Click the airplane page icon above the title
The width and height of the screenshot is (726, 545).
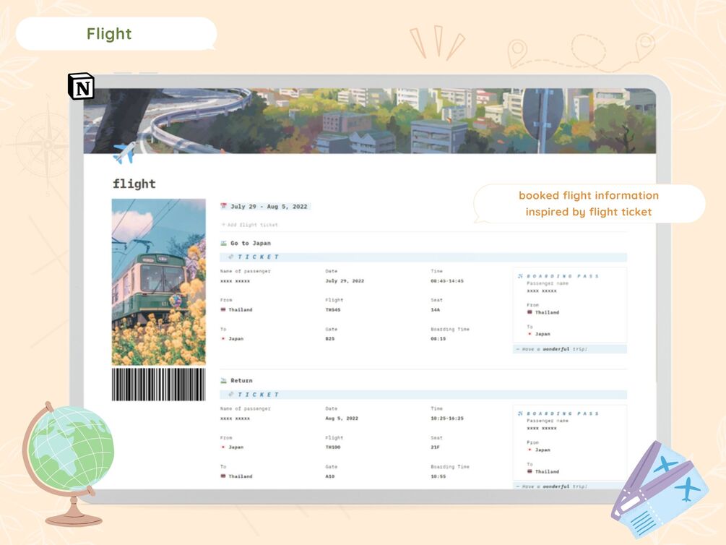coord(124,153)
